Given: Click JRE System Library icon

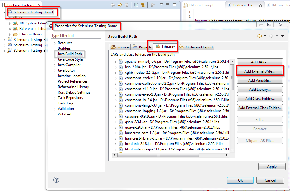Looking at the screenshot, I should 16,23.
